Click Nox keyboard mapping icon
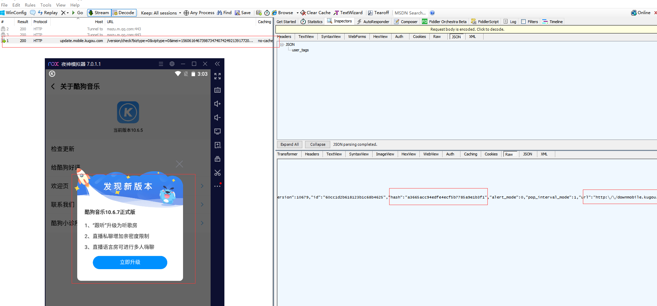The image size is (657, 306). pyautogui.click(x=218, y=90)
